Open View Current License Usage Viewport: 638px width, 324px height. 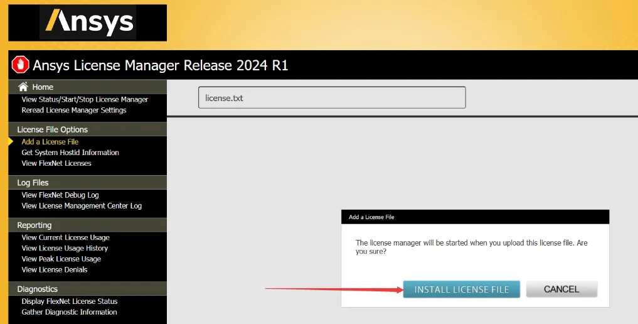(65, 237)
